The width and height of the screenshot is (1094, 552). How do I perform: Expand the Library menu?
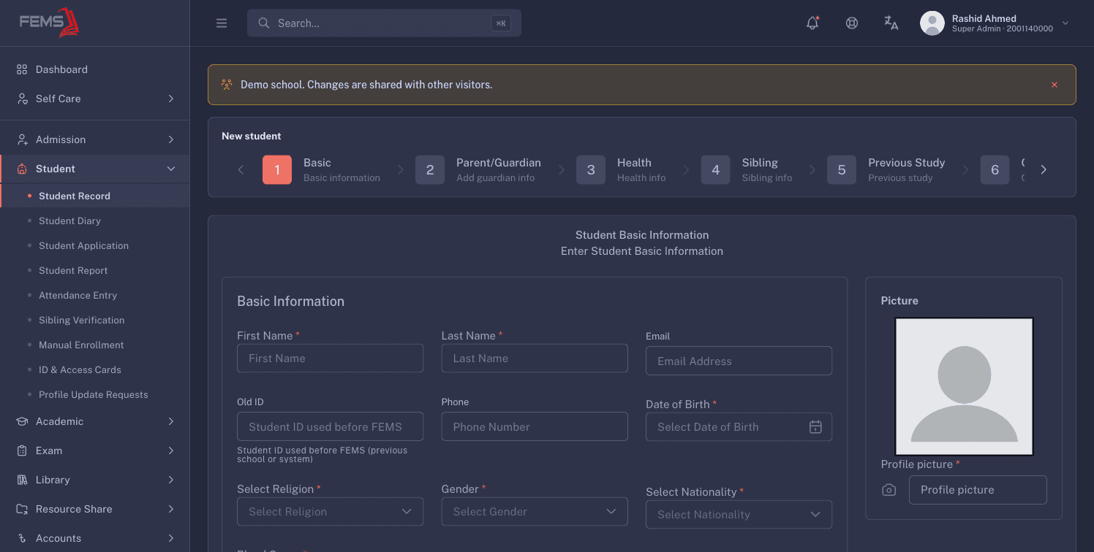point(94,480)
